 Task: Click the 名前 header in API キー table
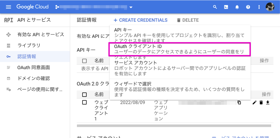(x=99, y=61)
